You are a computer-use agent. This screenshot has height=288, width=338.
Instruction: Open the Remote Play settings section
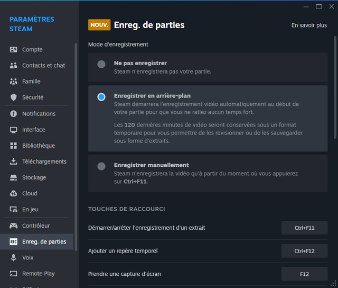tap(36, 274)
